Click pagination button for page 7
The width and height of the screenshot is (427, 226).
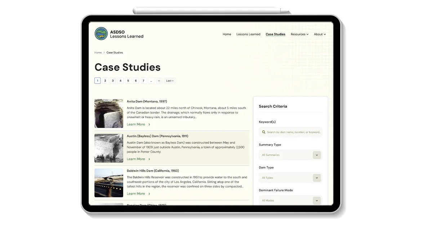(x=143, y=80)
